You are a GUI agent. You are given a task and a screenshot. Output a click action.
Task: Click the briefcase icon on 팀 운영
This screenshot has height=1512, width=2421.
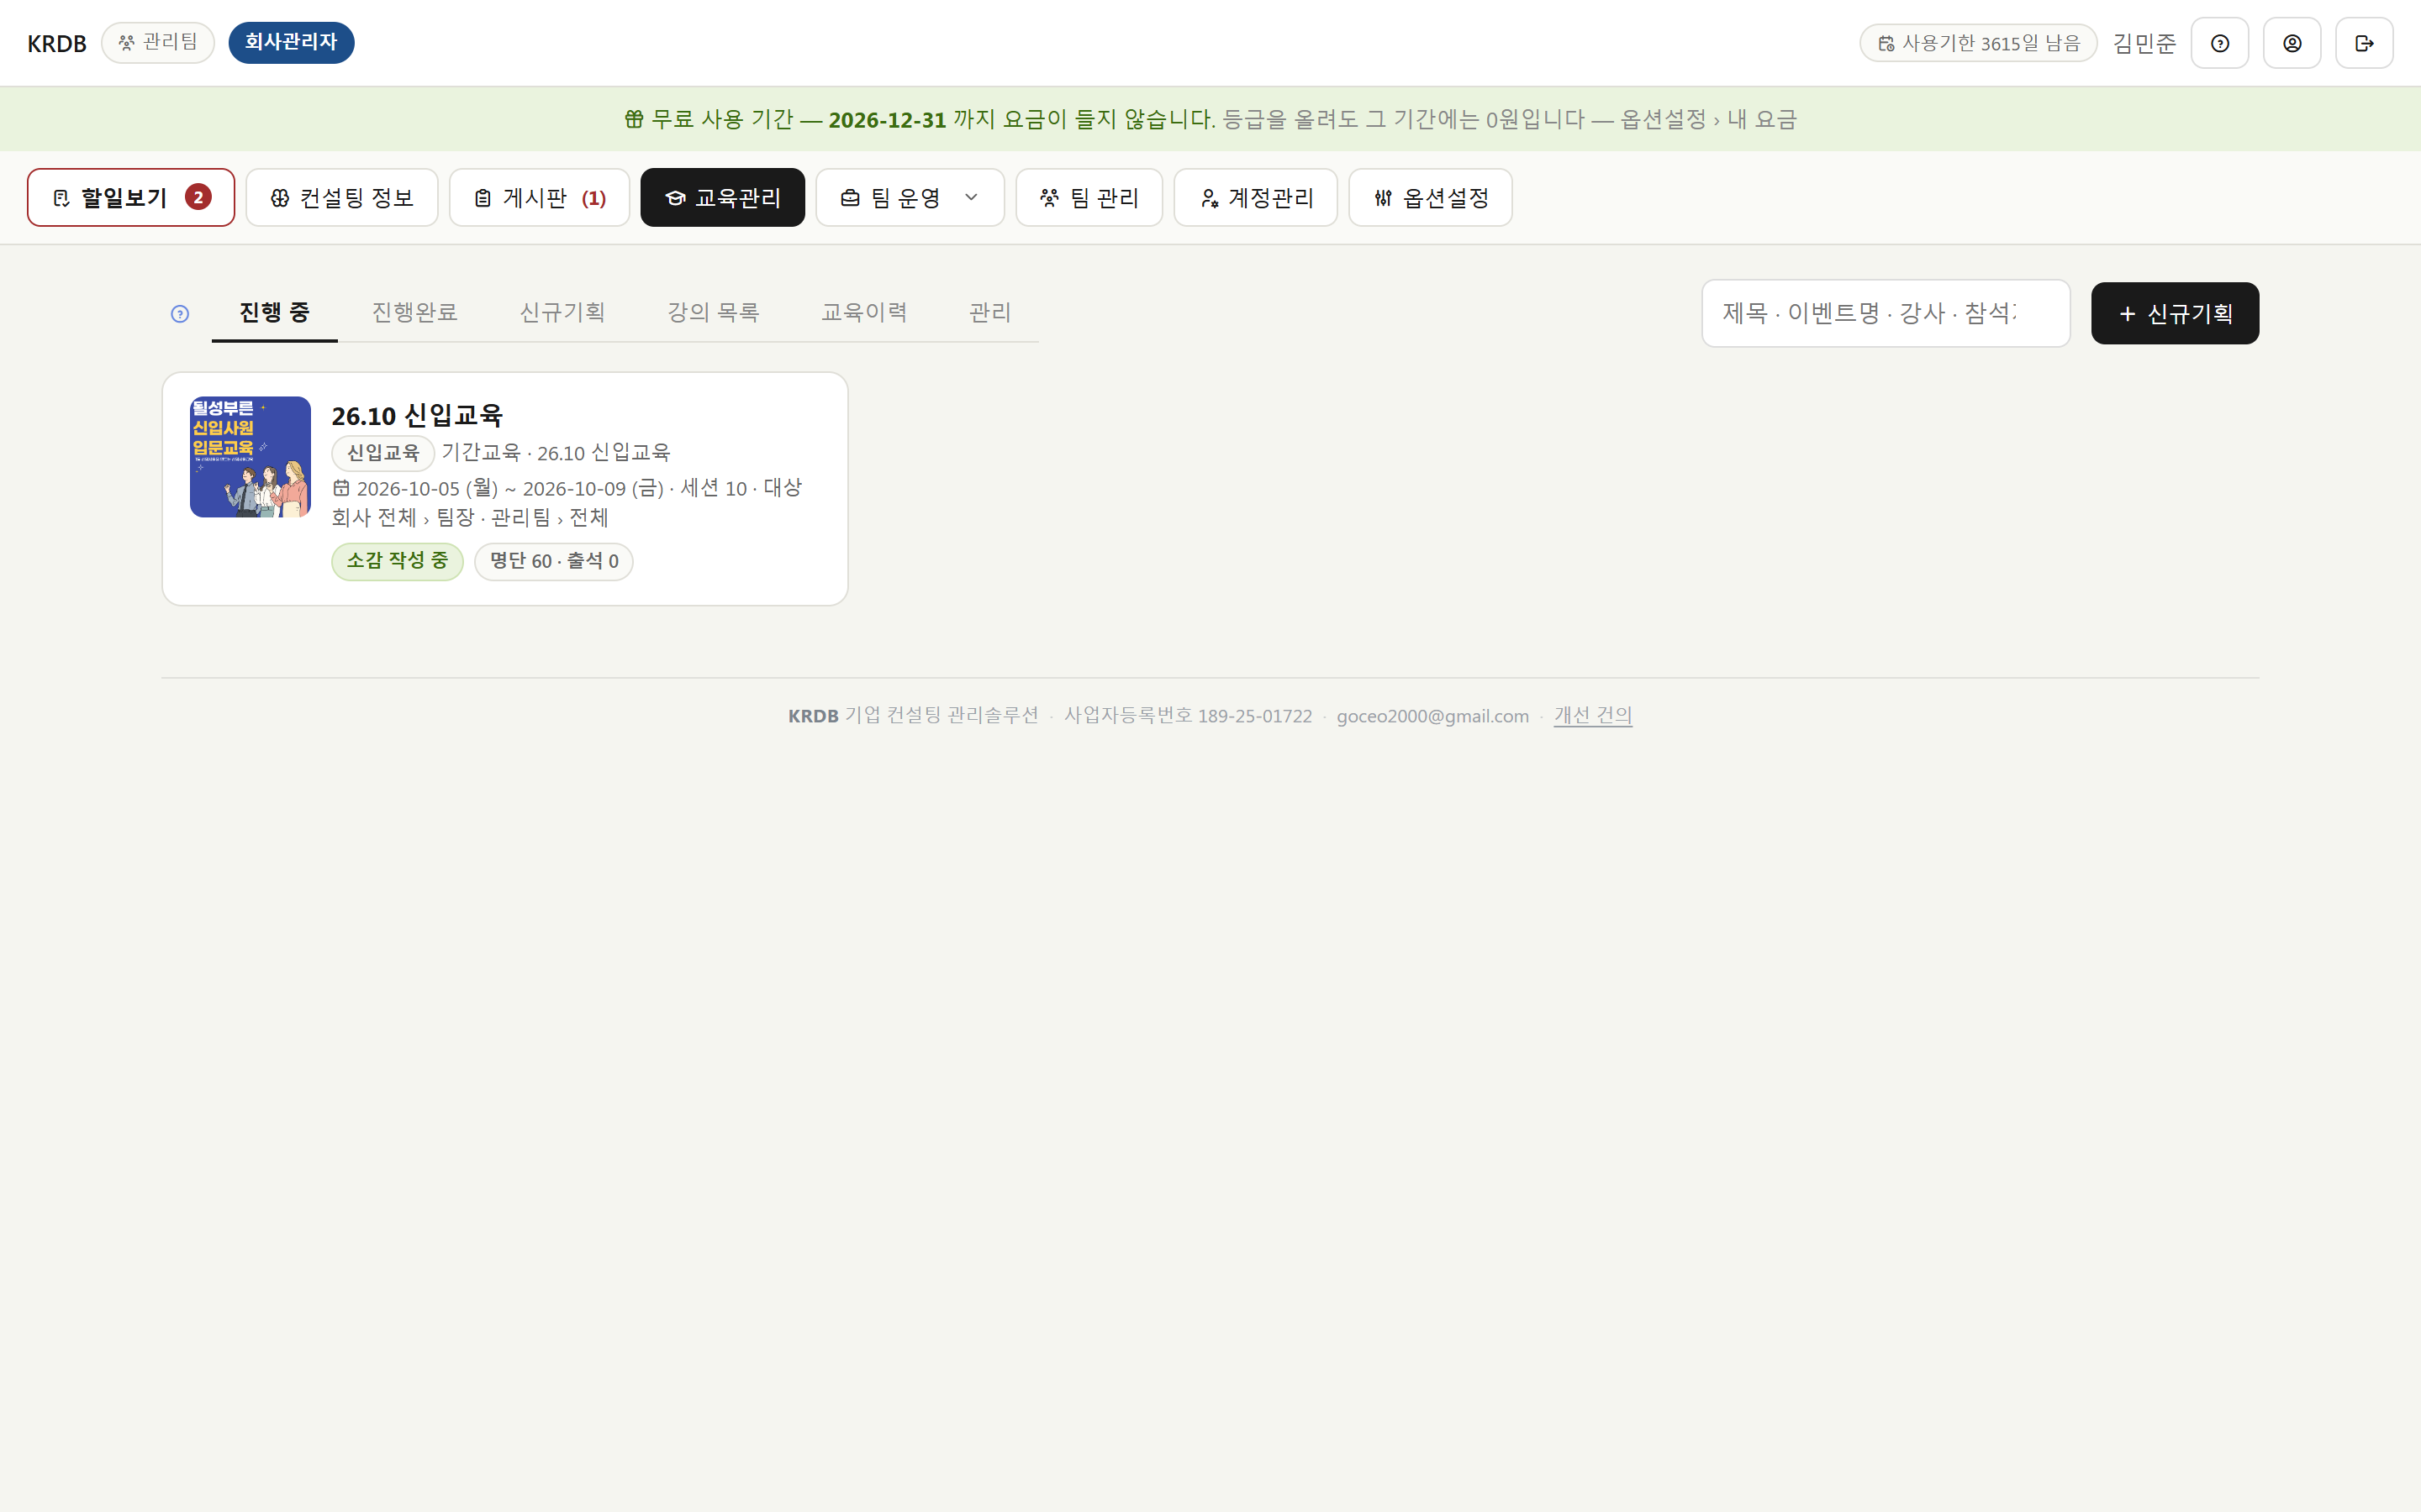[x=851, y=198]
